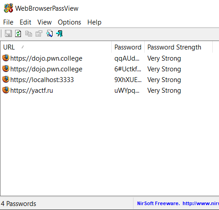Open the Options menu

[69, 22]
